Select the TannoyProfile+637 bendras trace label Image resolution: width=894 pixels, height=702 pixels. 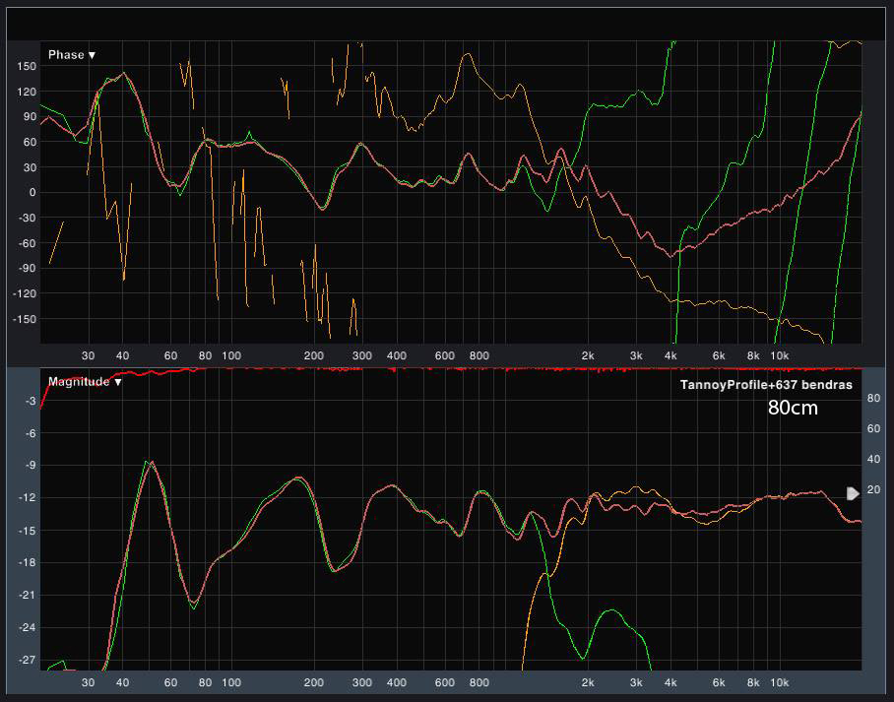coord(766,384)
